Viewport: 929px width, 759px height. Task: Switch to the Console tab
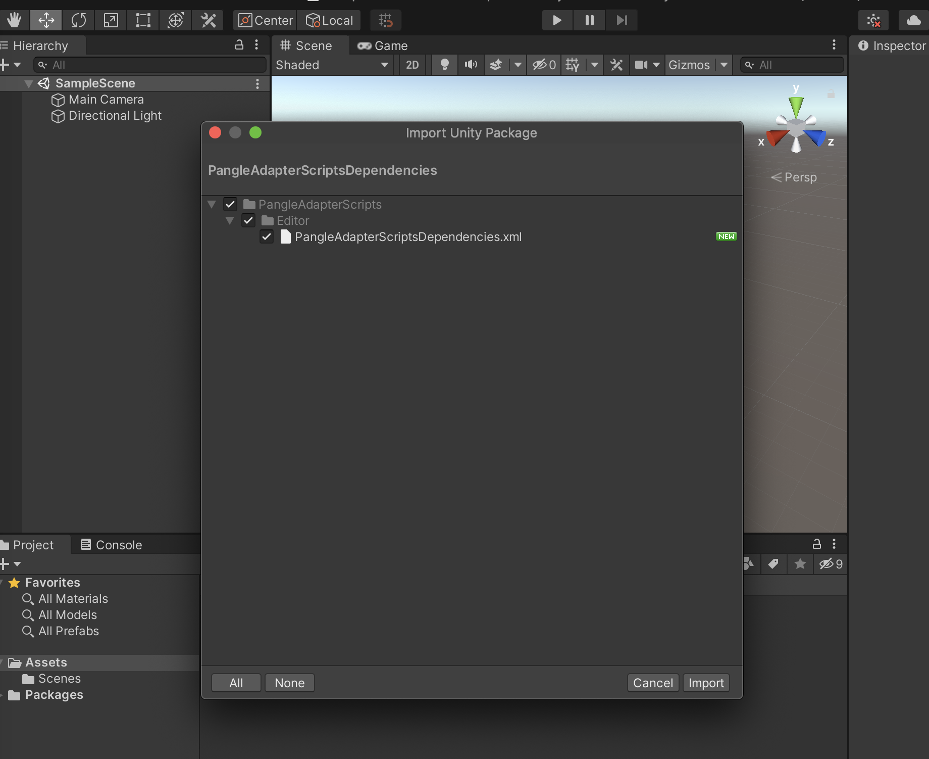click(112, 545)
